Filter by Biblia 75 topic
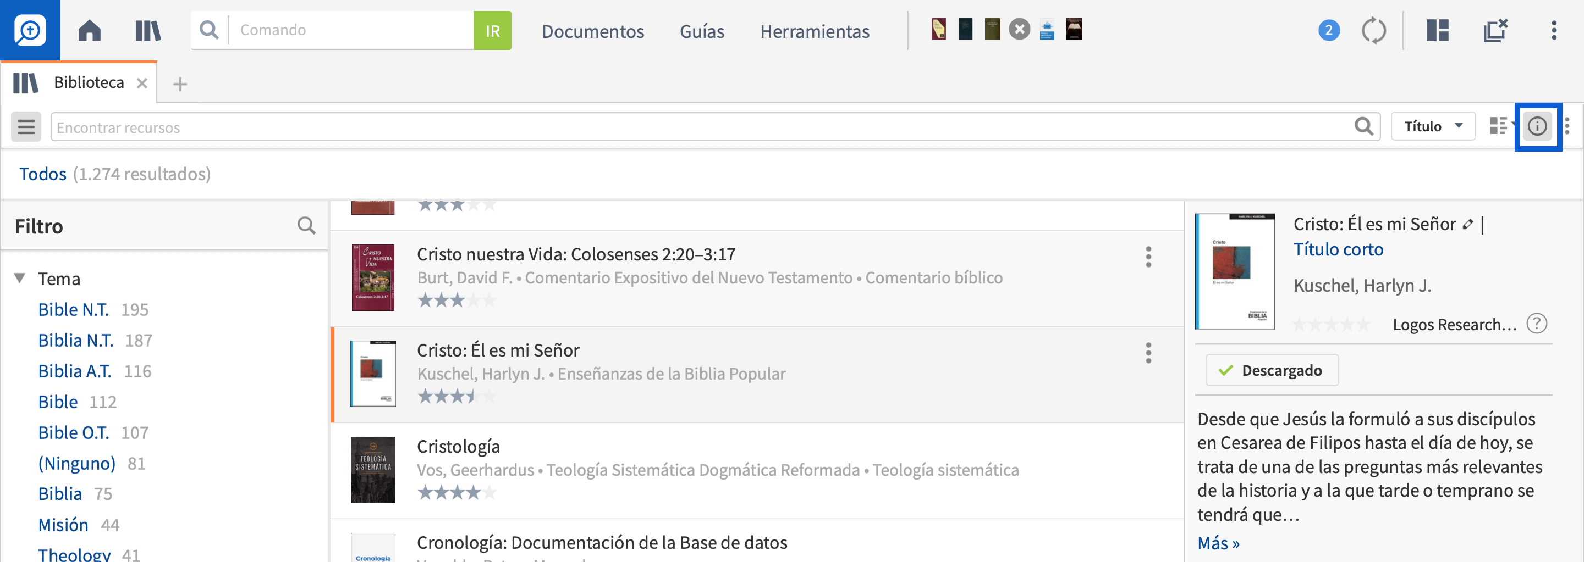This screenshot has height=562, width=1584. (59, 494)
